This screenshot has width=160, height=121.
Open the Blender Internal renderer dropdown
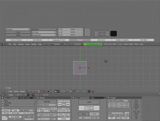click(47, 105)
